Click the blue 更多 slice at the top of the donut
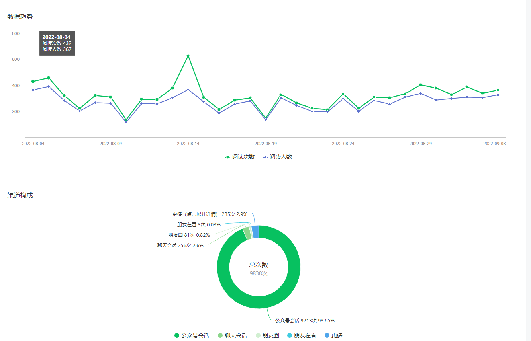 (x=255, y=232)
